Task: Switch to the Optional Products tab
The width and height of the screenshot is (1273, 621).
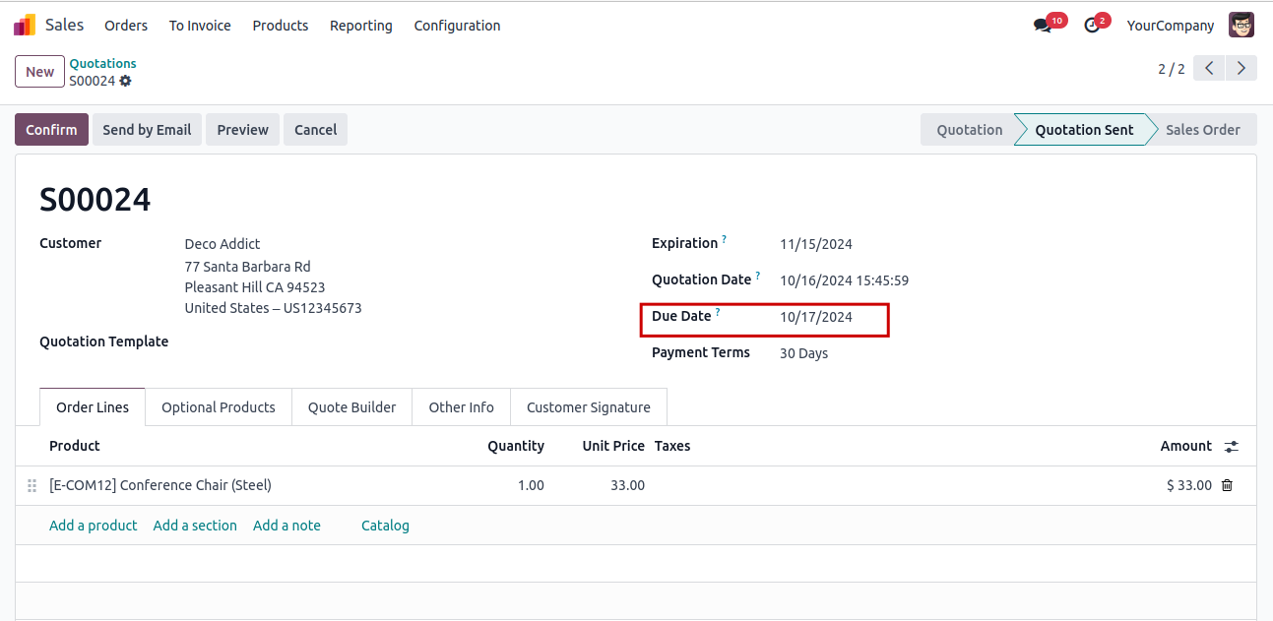Action: click(218, 407)
